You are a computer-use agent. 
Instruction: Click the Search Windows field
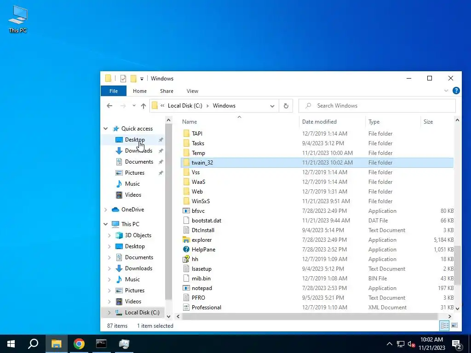click(x=377, y=106)
